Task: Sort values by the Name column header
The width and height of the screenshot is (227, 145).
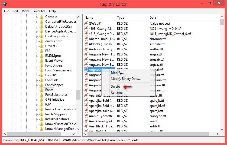Action: point(99,18)
